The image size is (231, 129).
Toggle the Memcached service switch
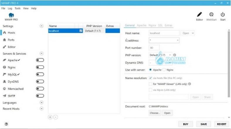click(x=40, y=89)
